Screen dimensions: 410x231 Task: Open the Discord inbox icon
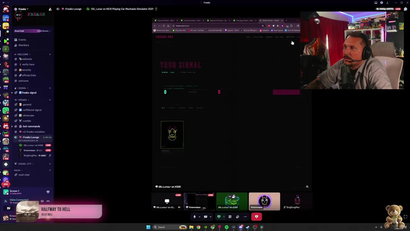(376, 3)
